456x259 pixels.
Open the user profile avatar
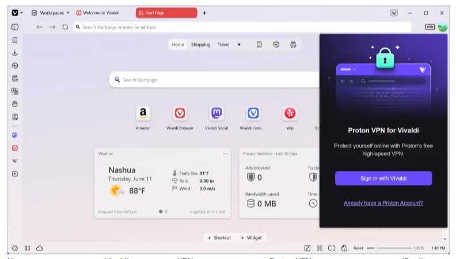click(443, 27)
